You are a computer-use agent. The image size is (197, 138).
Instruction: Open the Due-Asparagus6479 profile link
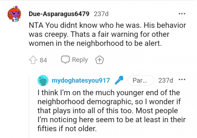59,14
